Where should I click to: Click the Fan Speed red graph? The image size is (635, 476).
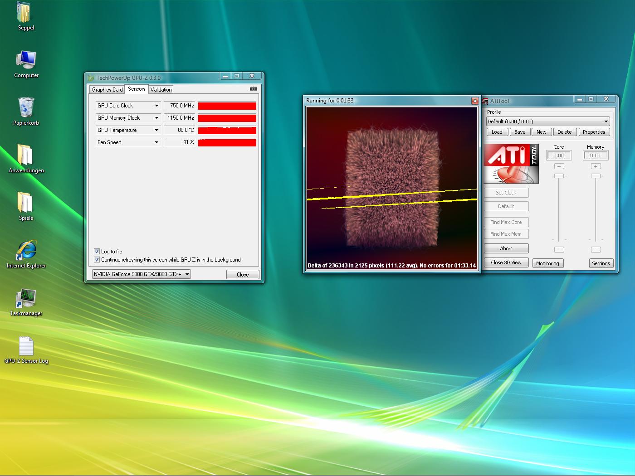(227, 142)
